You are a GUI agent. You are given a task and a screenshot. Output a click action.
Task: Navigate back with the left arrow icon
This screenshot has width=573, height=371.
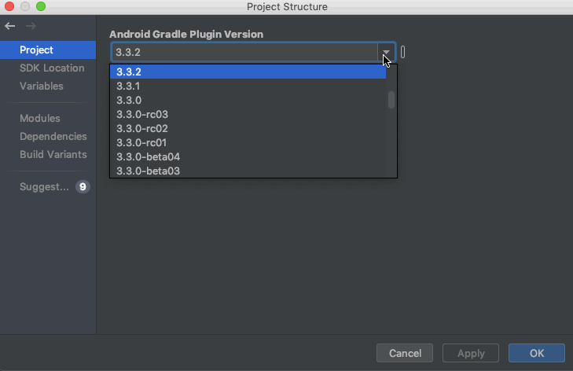(10, 26)
